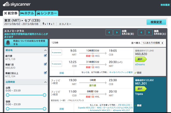Click the 10時間30分 flight duration
Screen dimensions: 171x113
(x=93, y=51)
